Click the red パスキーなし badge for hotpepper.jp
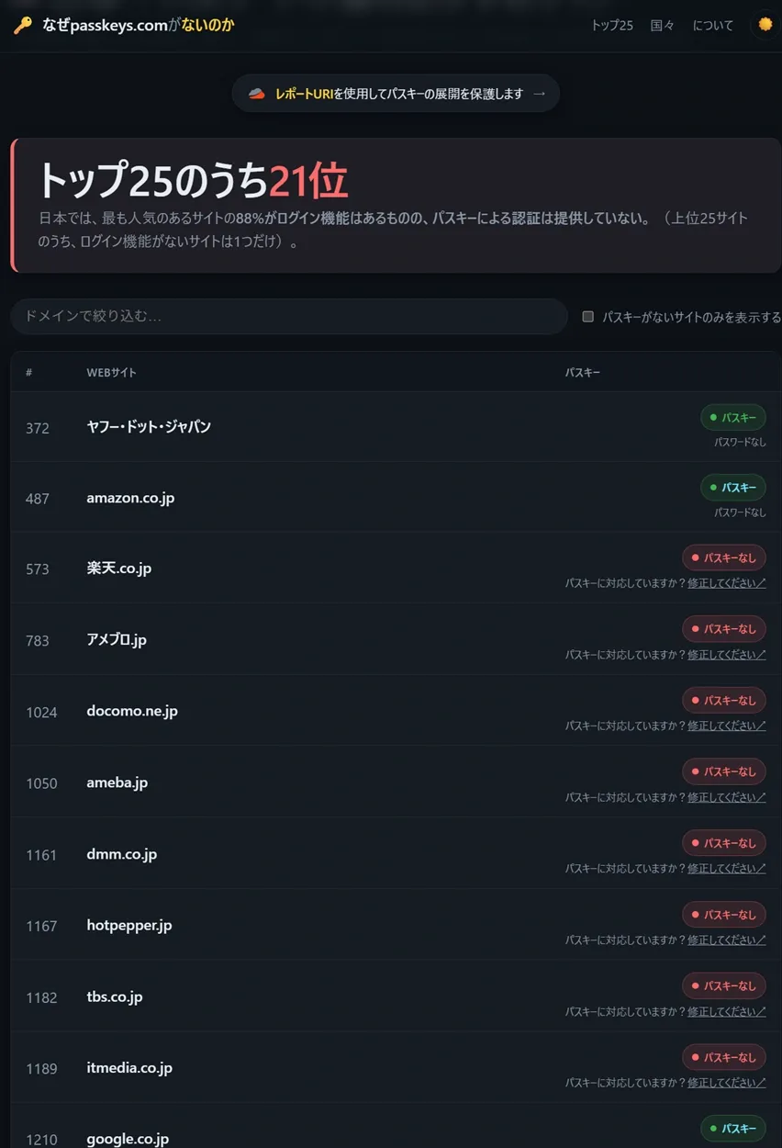This screenshot has width=782, height=1148. pos(723,915)
